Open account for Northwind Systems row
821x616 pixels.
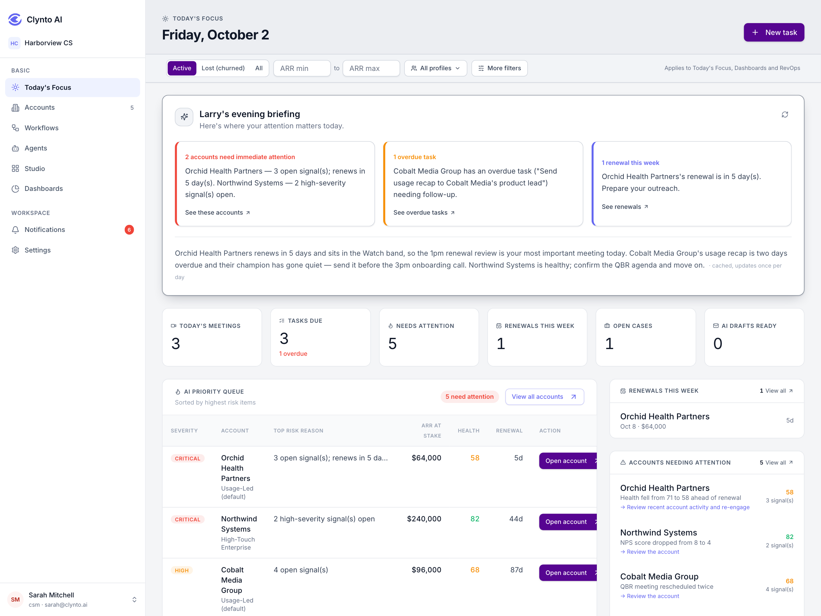[x=568, y=522]
